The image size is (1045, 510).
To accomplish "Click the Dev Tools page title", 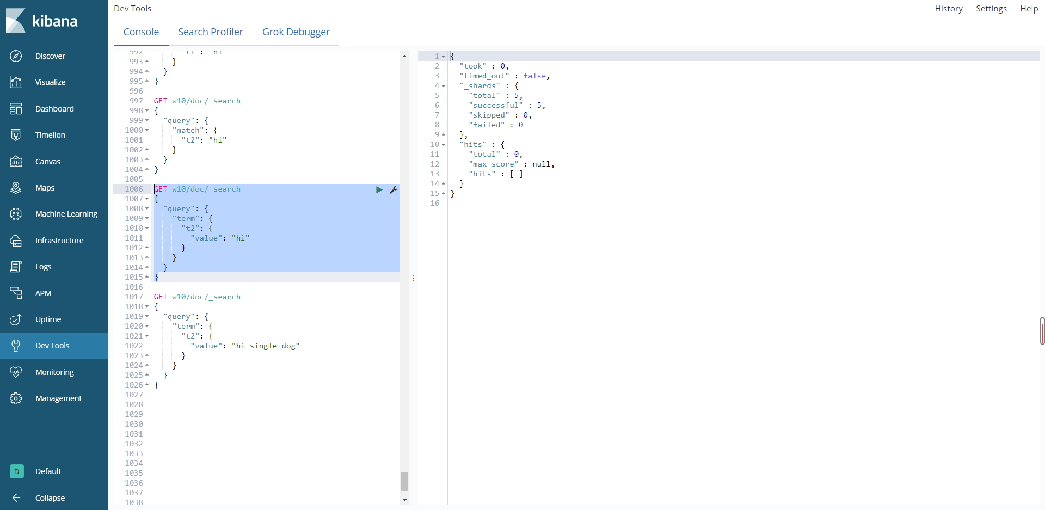I will pyautogui.click(x=133, y=9).
